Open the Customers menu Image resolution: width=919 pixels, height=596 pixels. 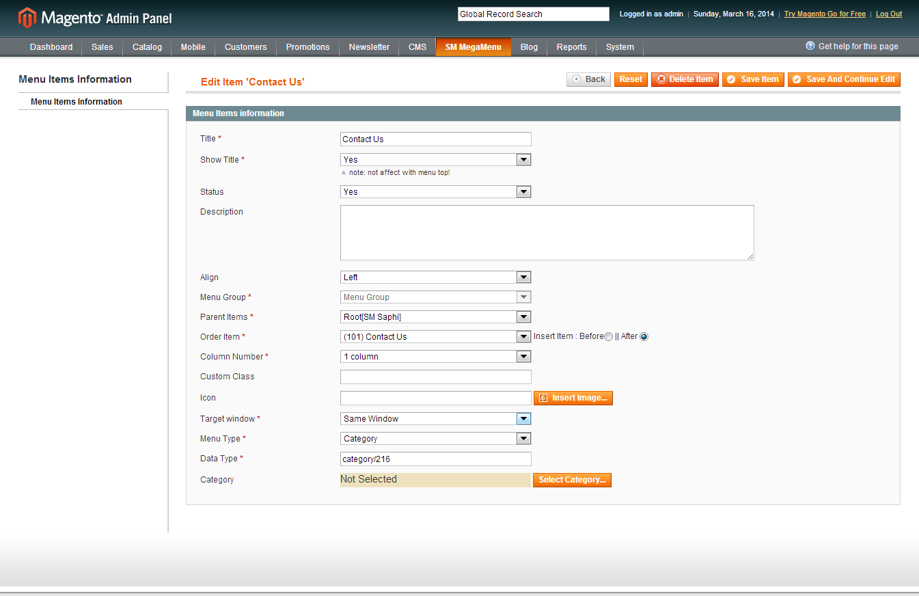pyautogui.click(x=246, y=47)
